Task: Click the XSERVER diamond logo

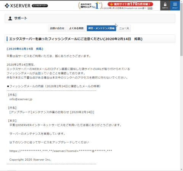Action: pos(7,6)
